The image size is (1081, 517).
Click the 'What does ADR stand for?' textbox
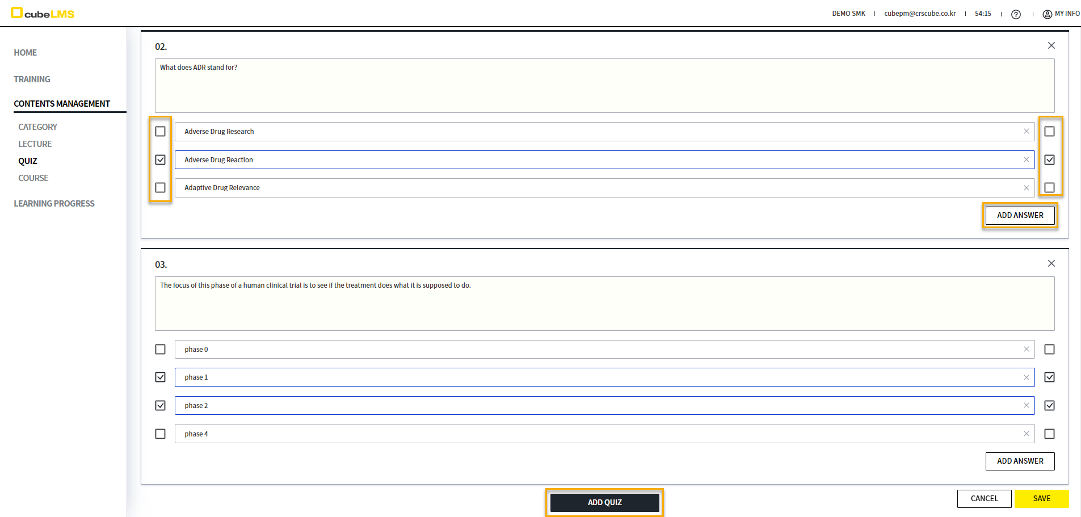click(604, 86)
